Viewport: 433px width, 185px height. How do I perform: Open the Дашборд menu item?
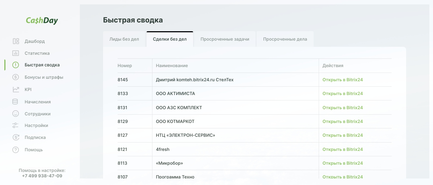click(x=34, y=41)
